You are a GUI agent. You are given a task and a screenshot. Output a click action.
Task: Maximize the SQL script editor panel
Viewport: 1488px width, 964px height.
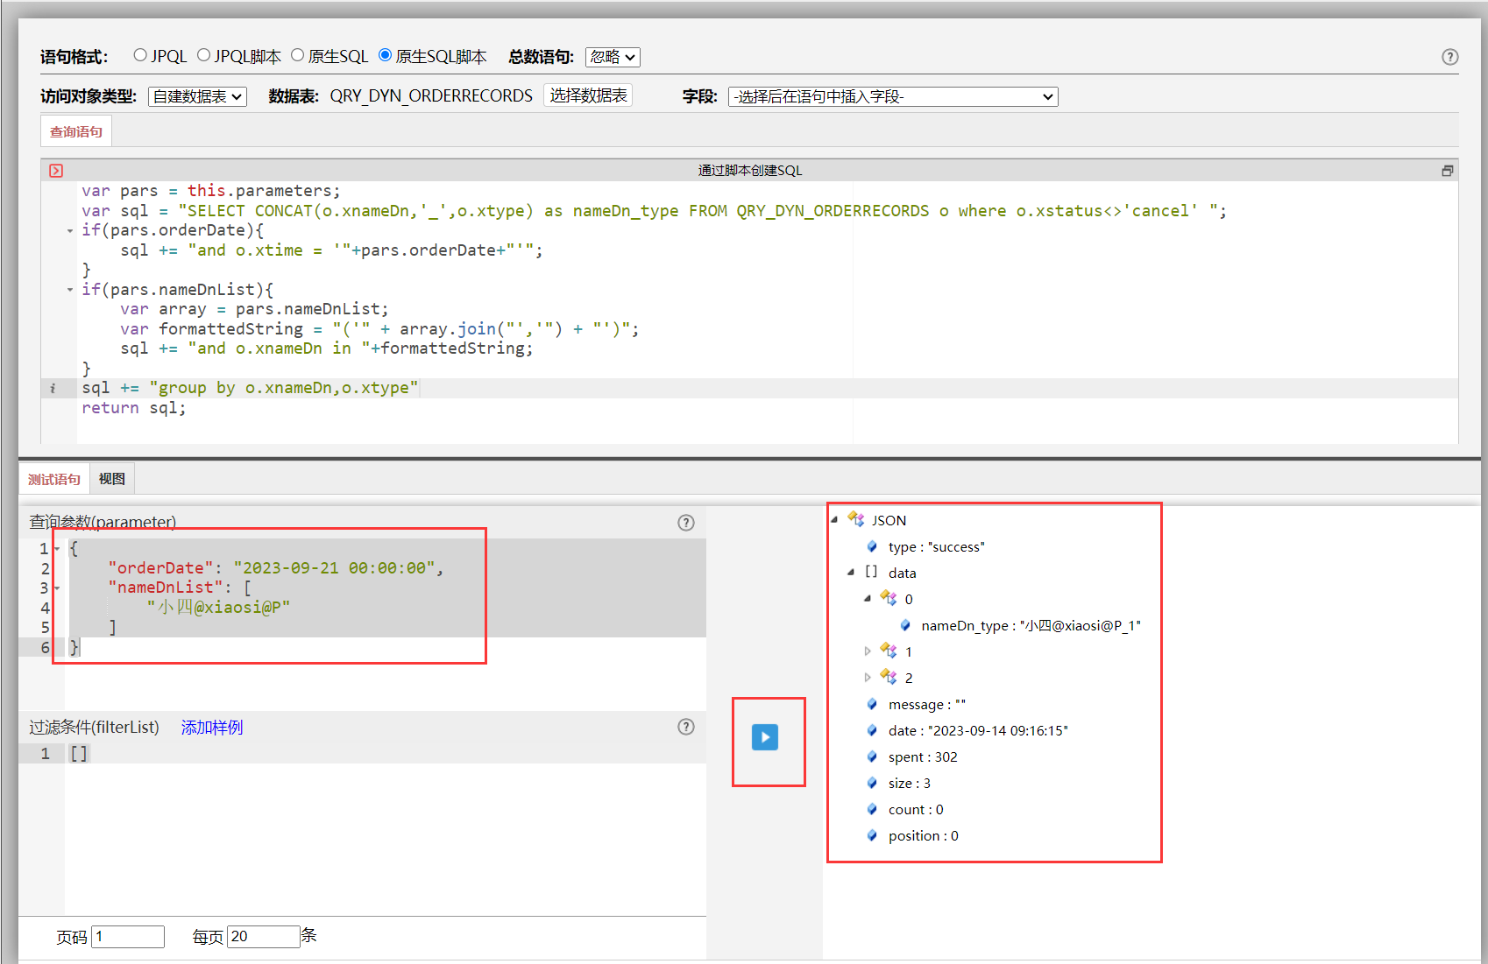pyautogui.click(x=1447, y=171)
